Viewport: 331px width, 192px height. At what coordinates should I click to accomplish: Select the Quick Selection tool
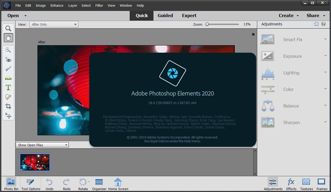pyautogui.click(x=8, y=50)
